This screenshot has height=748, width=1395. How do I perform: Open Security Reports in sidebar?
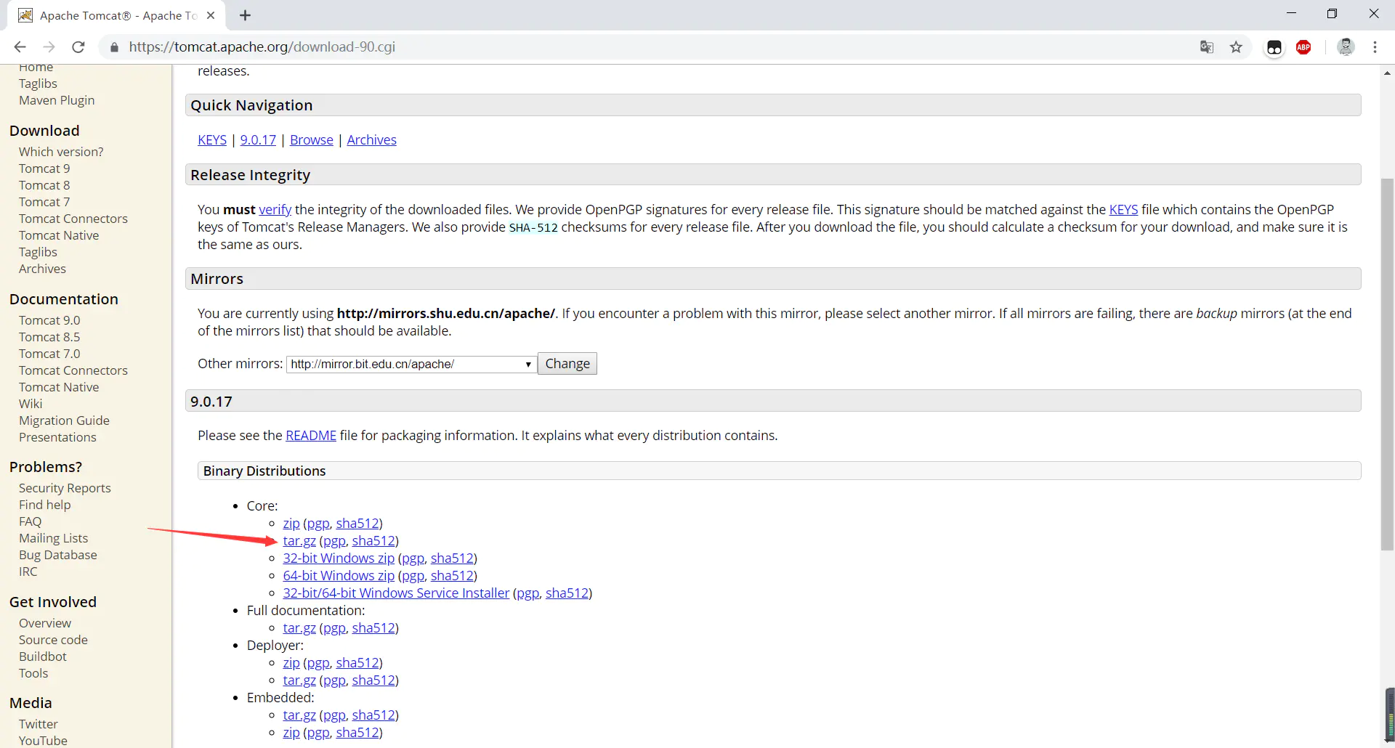point(65,488)
